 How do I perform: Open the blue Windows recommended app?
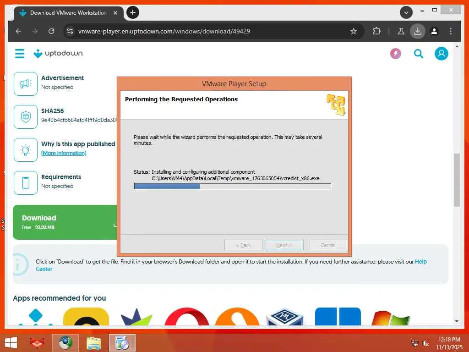click(338, 317)
